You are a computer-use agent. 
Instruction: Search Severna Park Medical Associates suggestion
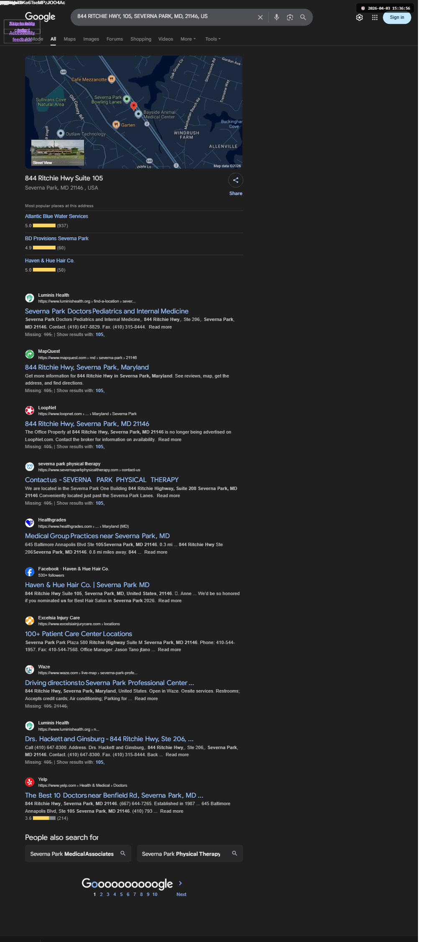click(x=78, y=853)
